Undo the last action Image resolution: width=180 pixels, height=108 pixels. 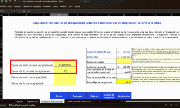[10, 1]
